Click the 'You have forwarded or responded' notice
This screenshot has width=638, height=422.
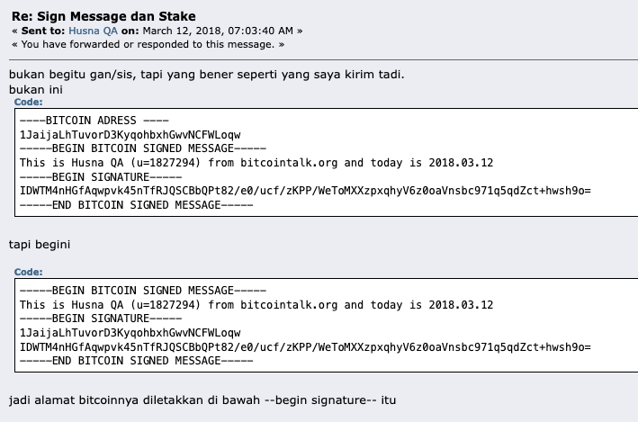148,44
